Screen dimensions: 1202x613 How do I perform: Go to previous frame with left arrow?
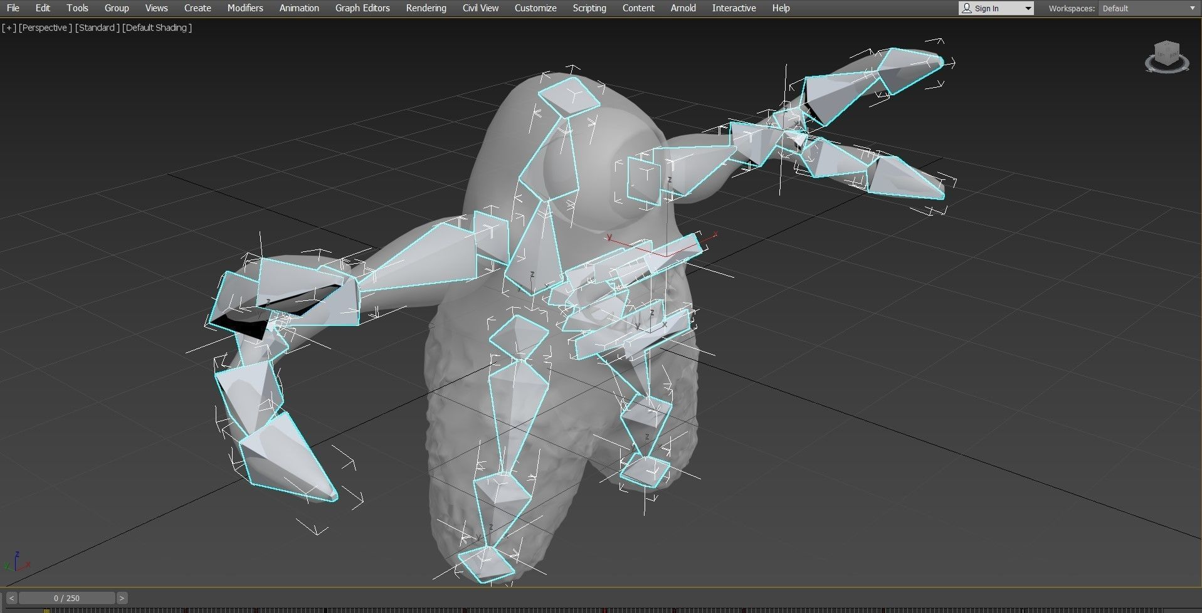[11, 598]
